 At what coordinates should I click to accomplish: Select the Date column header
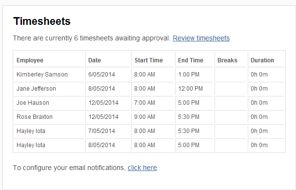[x=108, y=60]
